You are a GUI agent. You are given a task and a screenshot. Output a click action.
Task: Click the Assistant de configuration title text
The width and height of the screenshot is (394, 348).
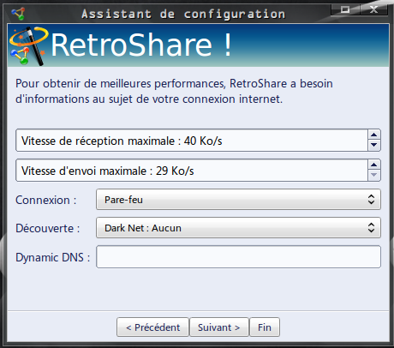pyautogui.click(x=183, y=14)
